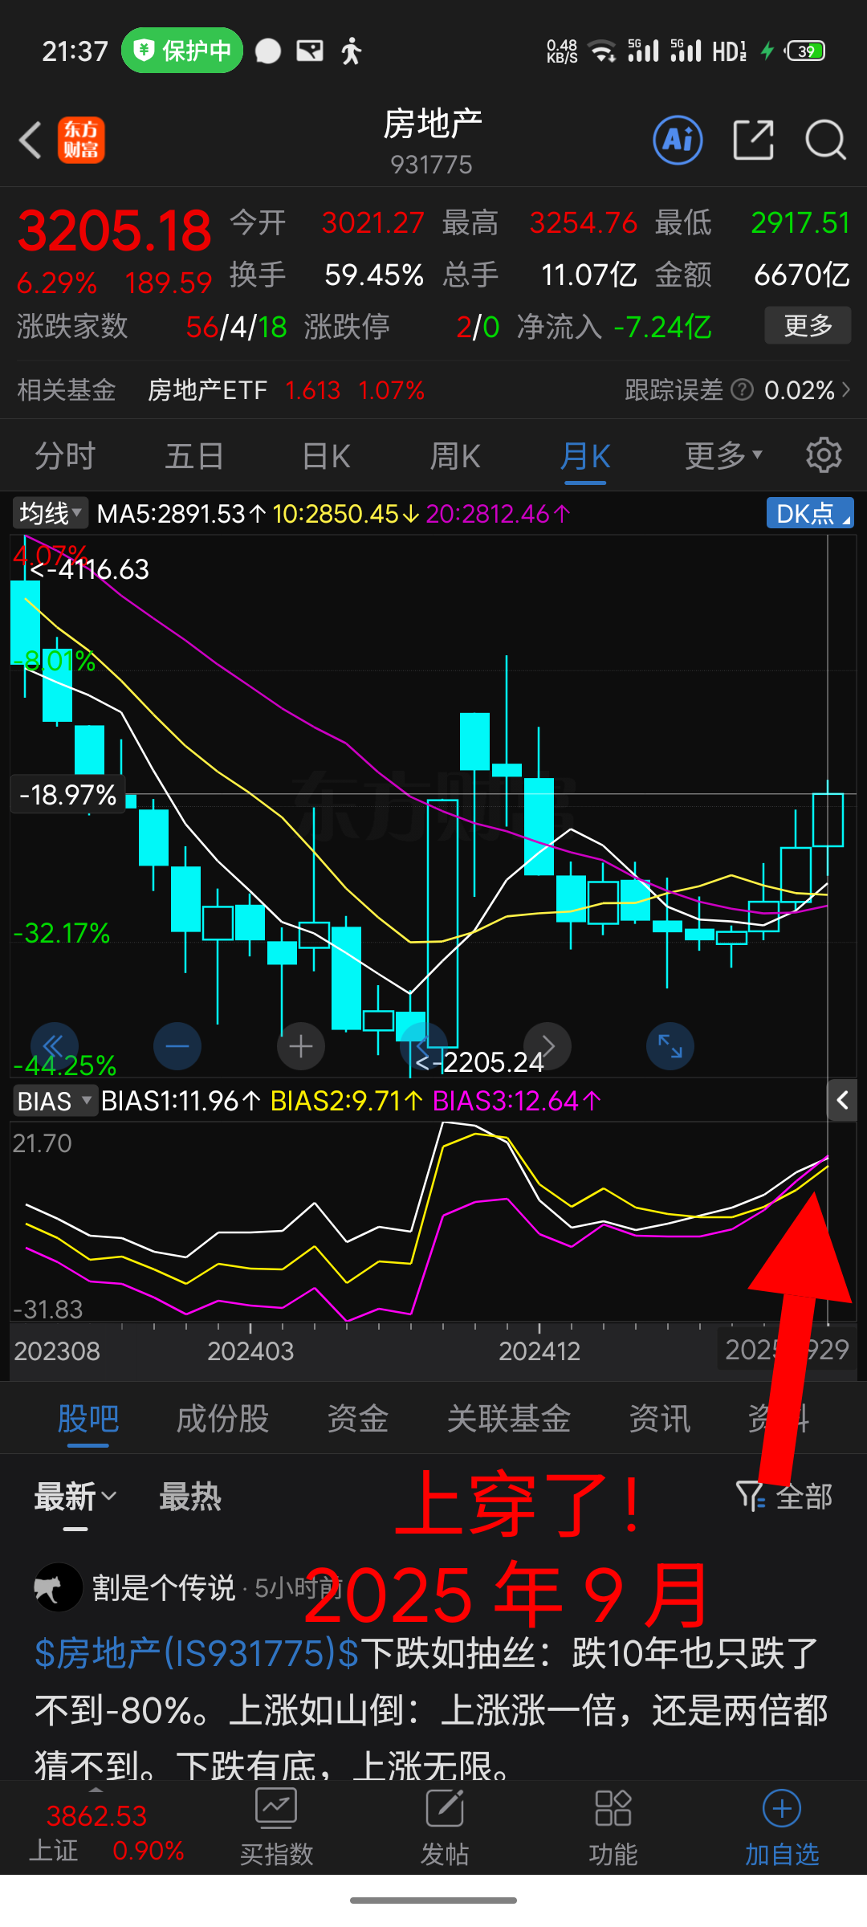Open the BIAS indicator dropdown
Image resolution: width=867 pixels, height=1927 pixels.
(x=54, y=1101)
